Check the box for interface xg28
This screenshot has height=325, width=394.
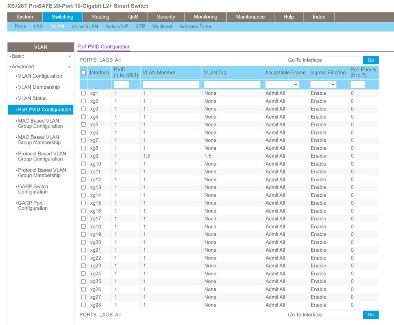coord(84,305)
